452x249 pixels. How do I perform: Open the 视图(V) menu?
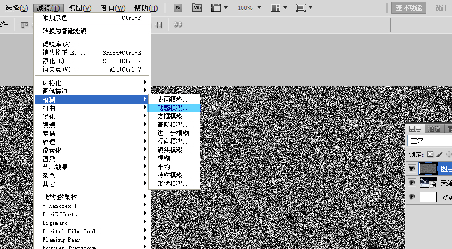(x=80, y=8)
